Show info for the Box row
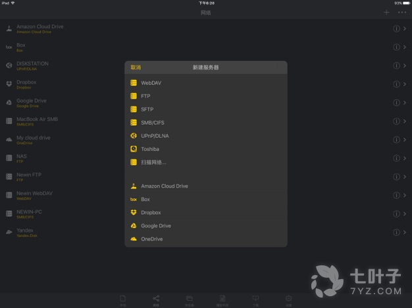Viewport: 412px width, 308px height. coord(396,47)
